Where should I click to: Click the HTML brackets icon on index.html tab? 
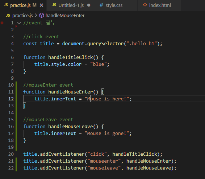pyautogui.click(x=145, y=5)
